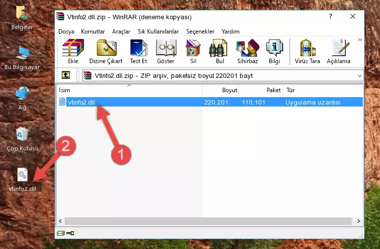Click the horizontal scrollbar track
380x249 pixels.
208,221
